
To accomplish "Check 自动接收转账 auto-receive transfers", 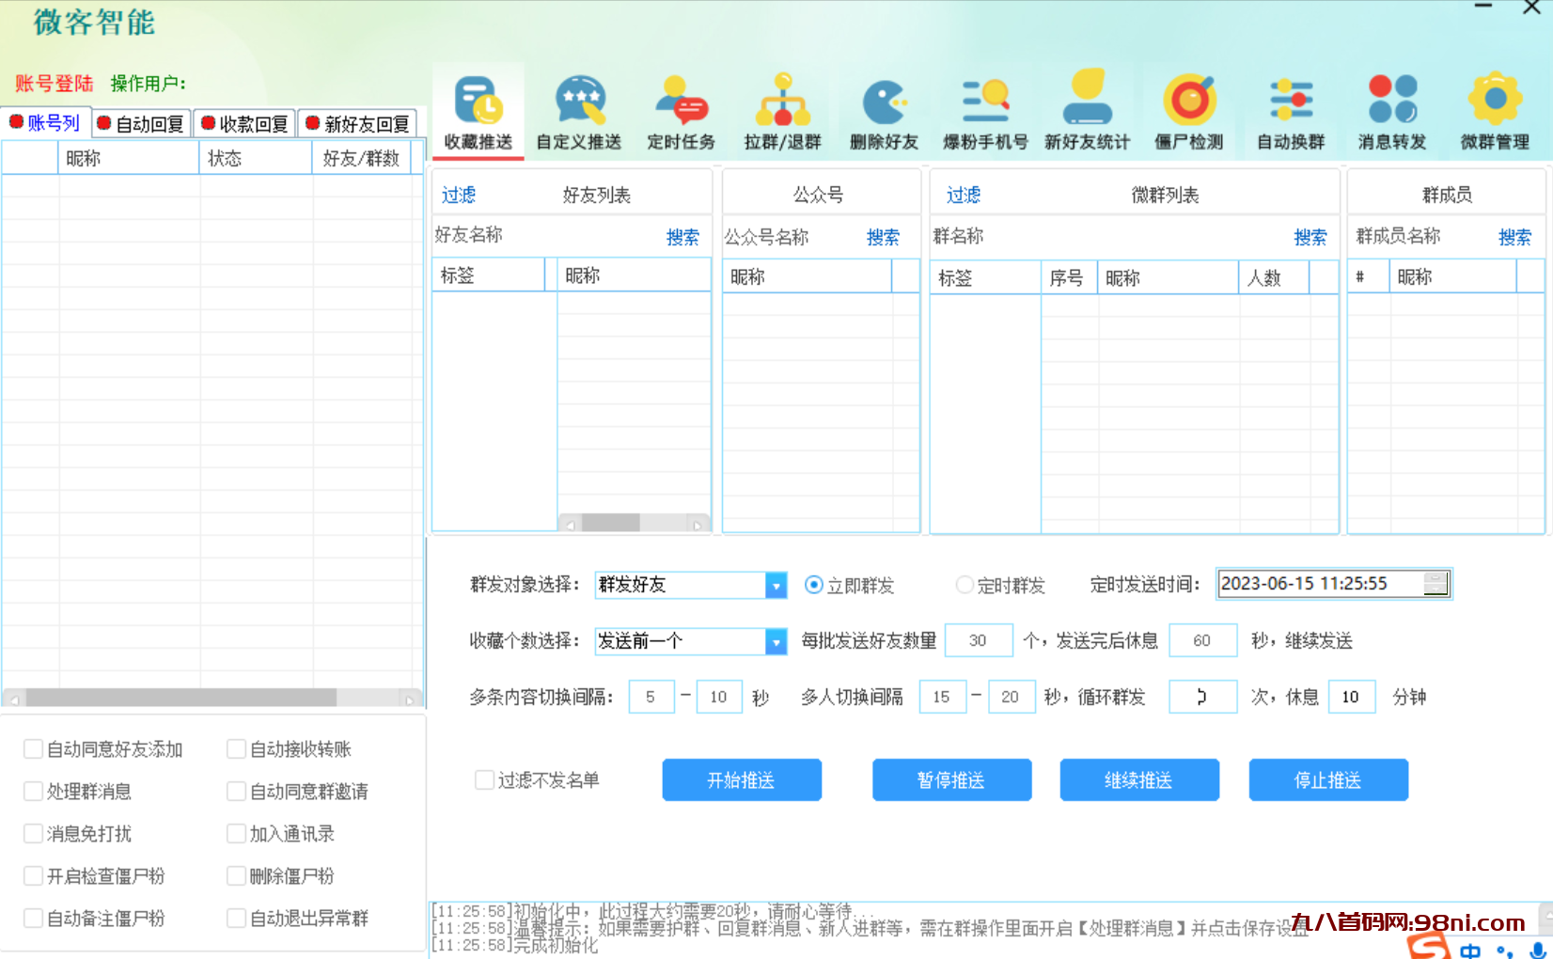I will [236, 748].
